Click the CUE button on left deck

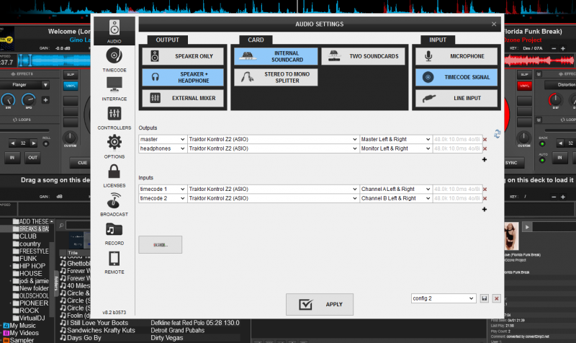pyautogui.click(x=81, y=163)
